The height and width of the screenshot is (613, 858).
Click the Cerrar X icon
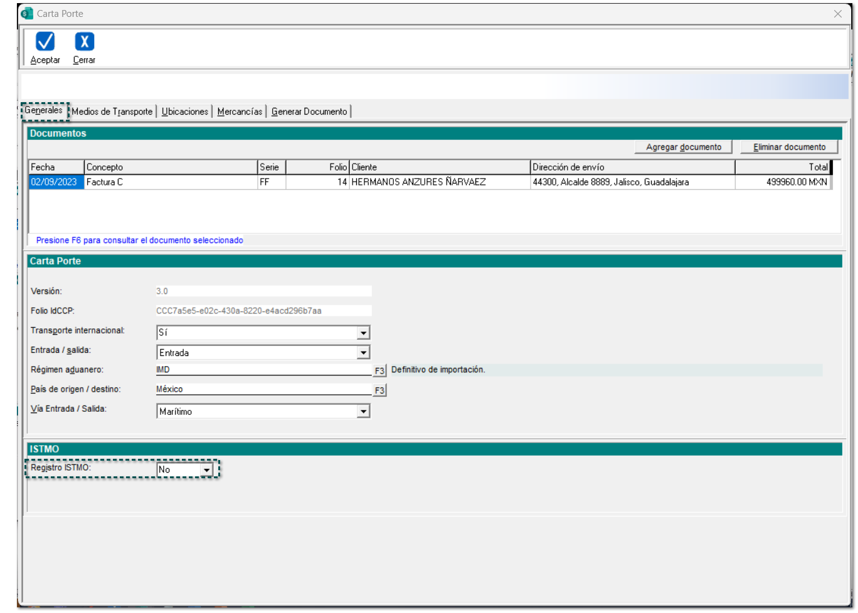click(x=84, y=42)
